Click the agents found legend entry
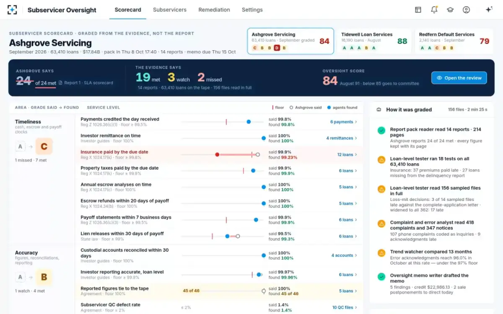This screenshot has width=503, height=314. click(342, 108)
